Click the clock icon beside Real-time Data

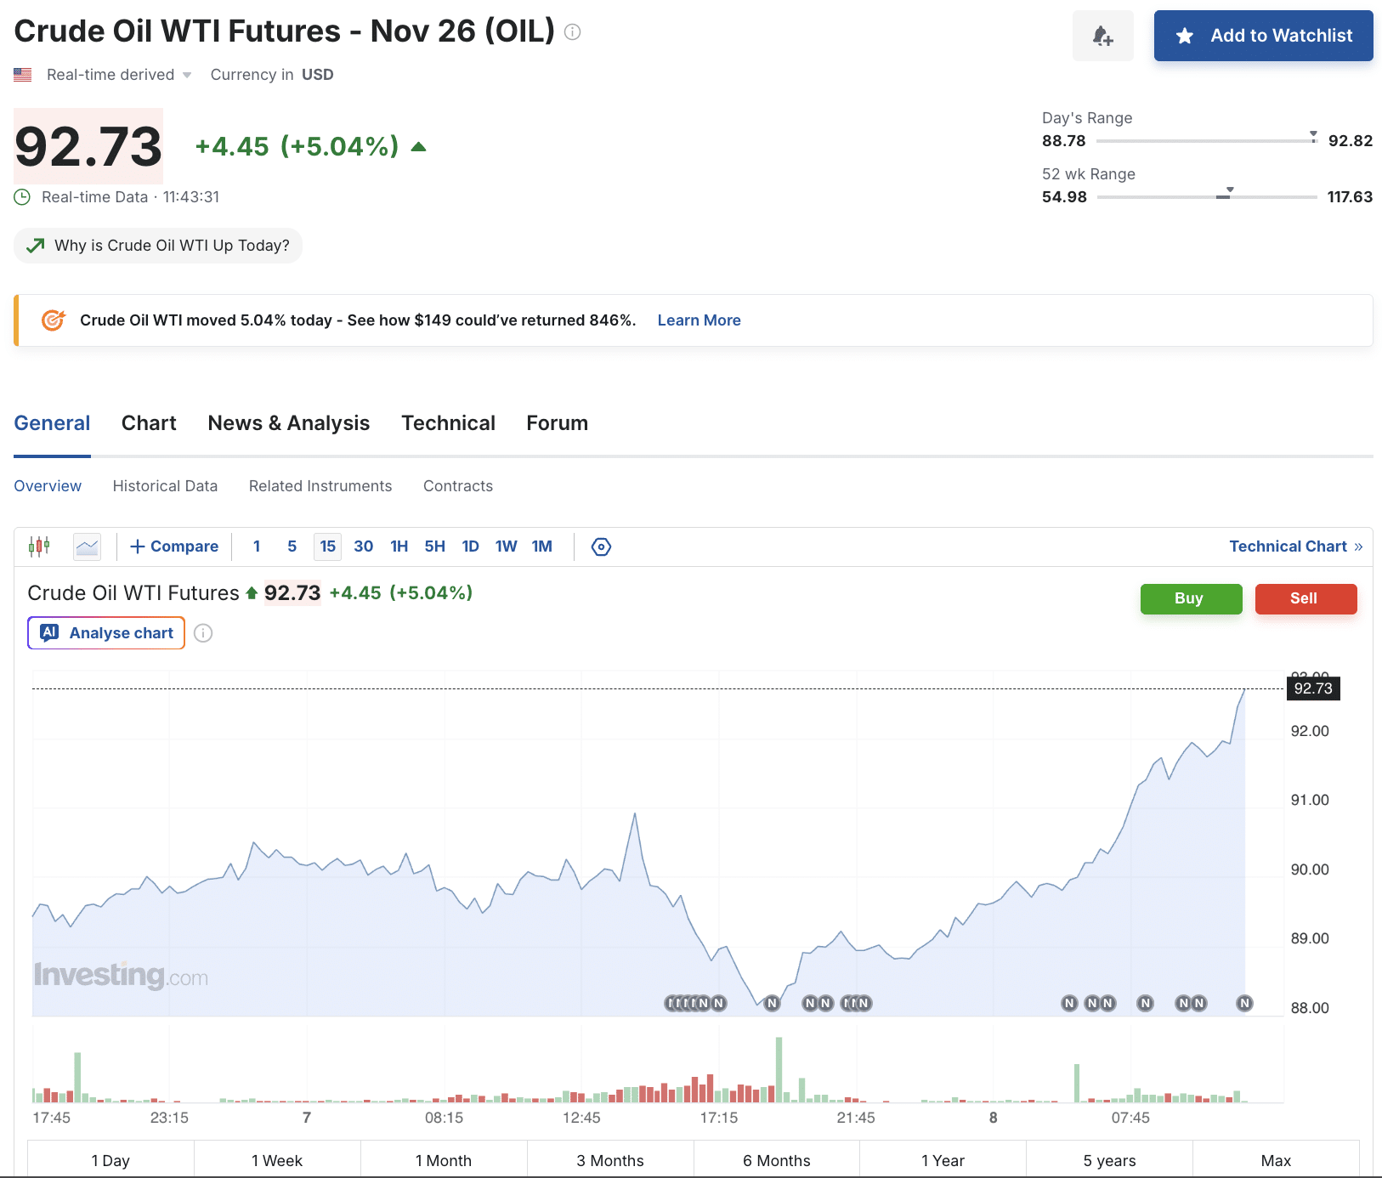[22, 197]
